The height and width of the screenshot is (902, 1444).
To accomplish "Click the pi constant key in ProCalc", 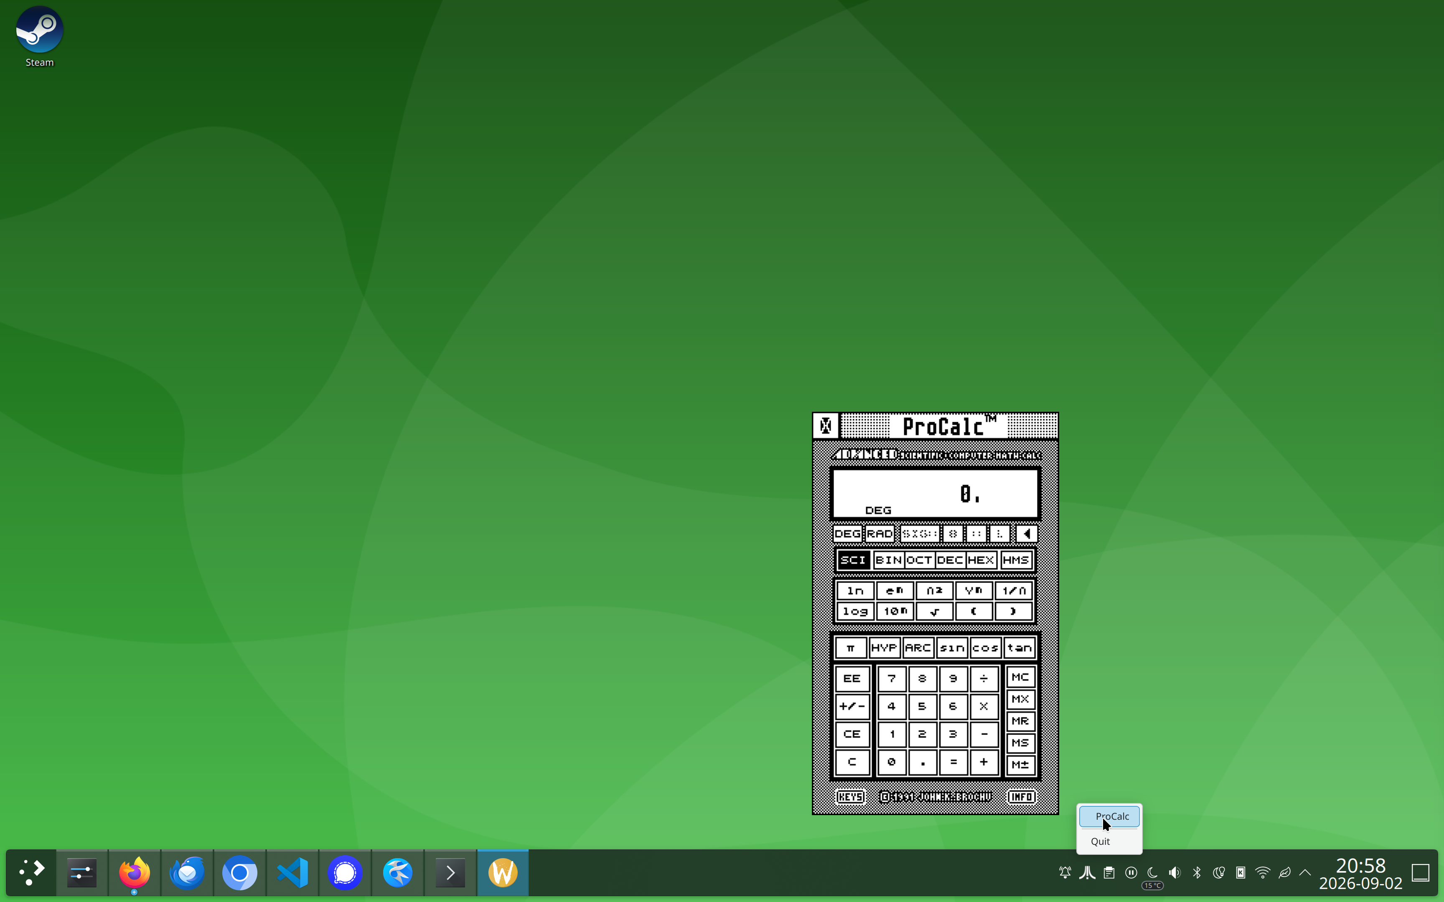I will 850,648.
